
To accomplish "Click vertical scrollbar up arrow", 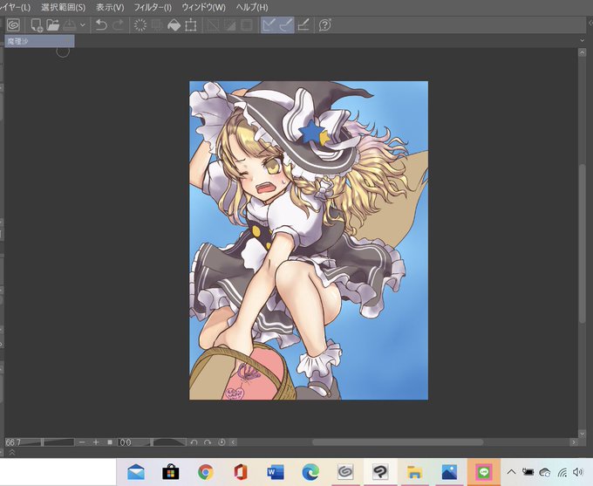I will 582,53.
